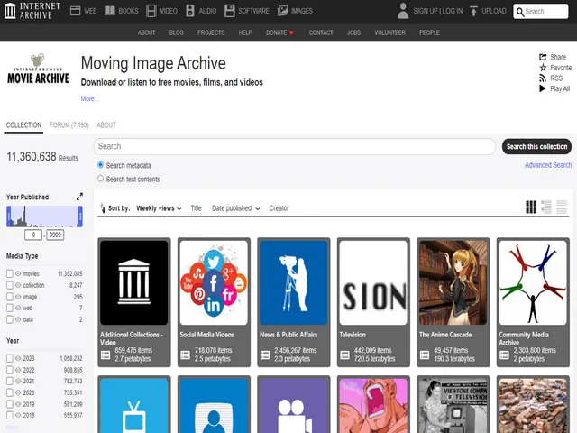Check the movies media type checkbox
The width and height of the screenshot is (577, 433).
click(x=10, y=273)
